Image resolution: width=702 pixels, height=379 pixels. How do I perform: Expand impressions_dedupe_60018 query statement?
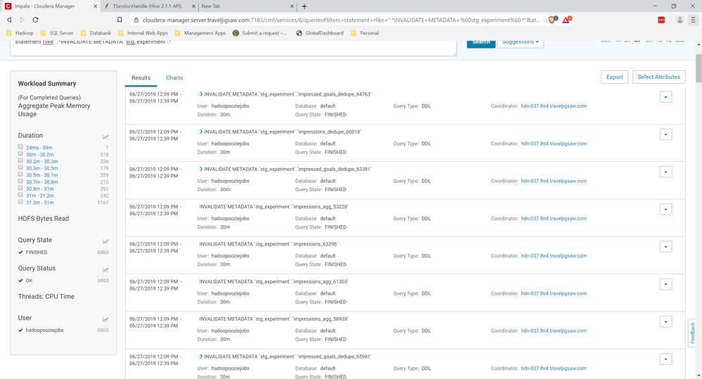[x=201, y=131]
